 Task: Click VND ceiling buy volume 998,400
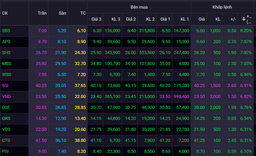point(181,96)
